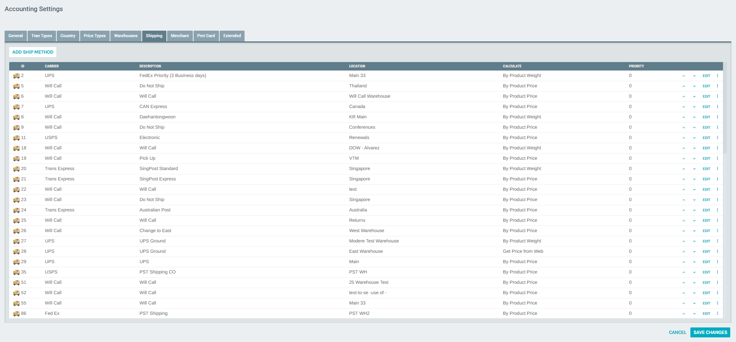Image resolution: width=736 pixels, height=342 pixels.
Task: Edit ship method ID 55
Action: pyautogui.click(x=706, y=303)
